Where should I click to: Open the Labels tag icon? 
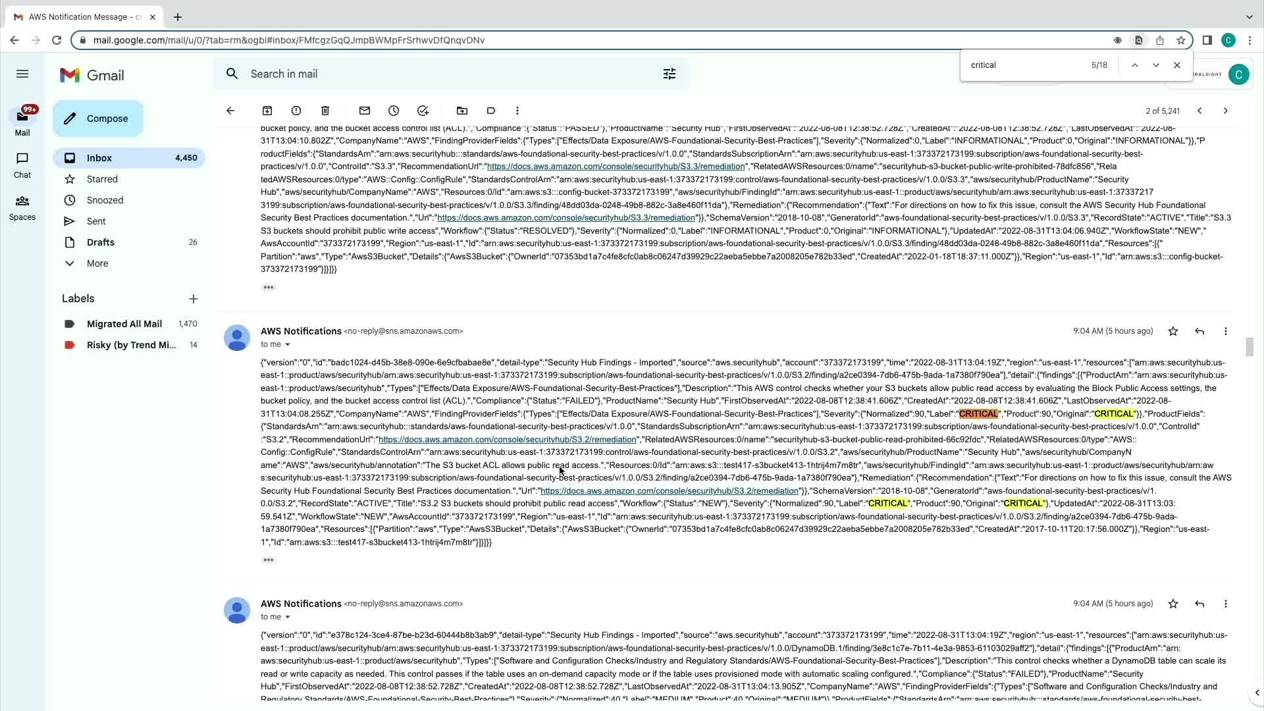click(x=491, y=111)
